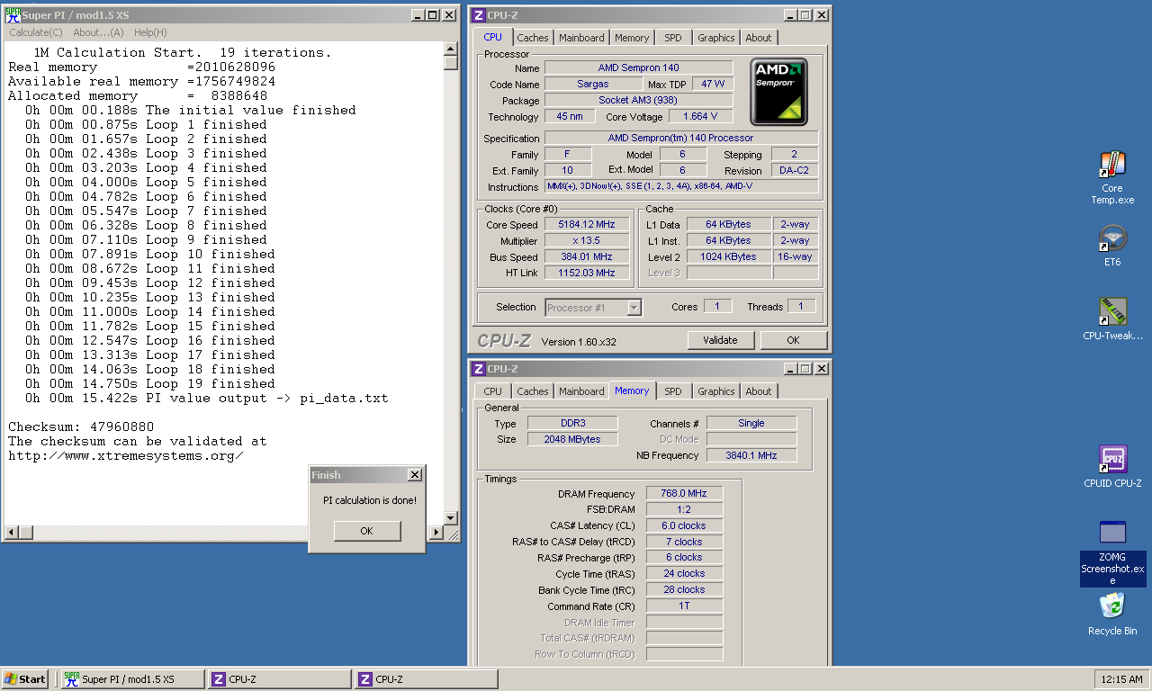The width and height of the screenshot is (1152, 691).
Task: Click Super PI title bar icon
Action: [13, 14]
